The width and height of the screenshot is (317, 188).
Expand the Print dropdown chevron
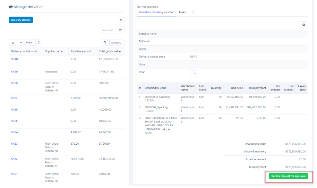[x=194, y=74]
